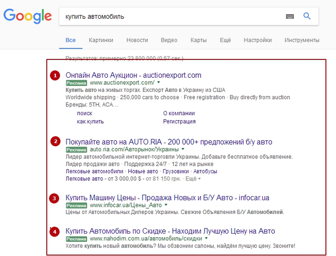Open the Видео search tab
Image resolution: width=336 pixels, height=256 pixels.
[169, 40]
